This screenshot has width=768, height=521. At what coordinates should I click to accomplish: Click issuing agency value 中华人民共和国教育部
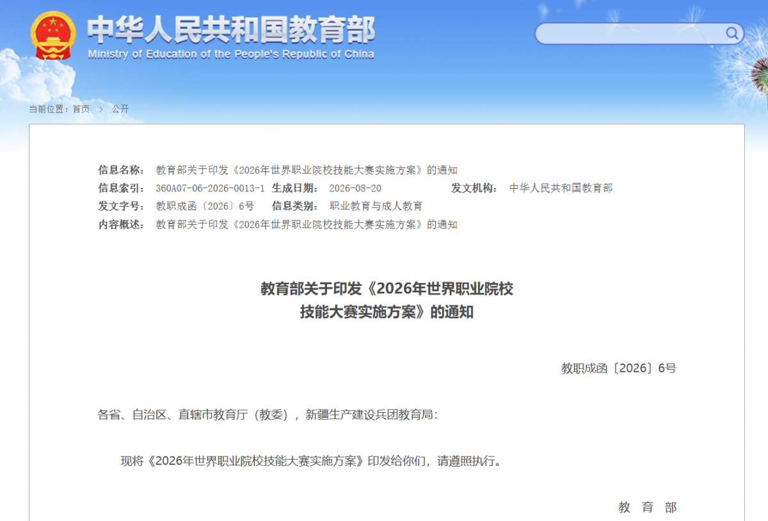(x=561, y=188)
